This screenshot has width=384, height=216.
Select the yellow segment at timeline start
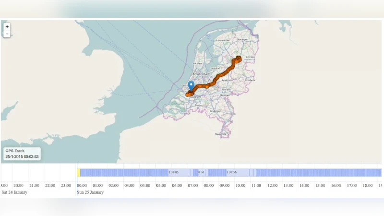[x=78, y=172]
